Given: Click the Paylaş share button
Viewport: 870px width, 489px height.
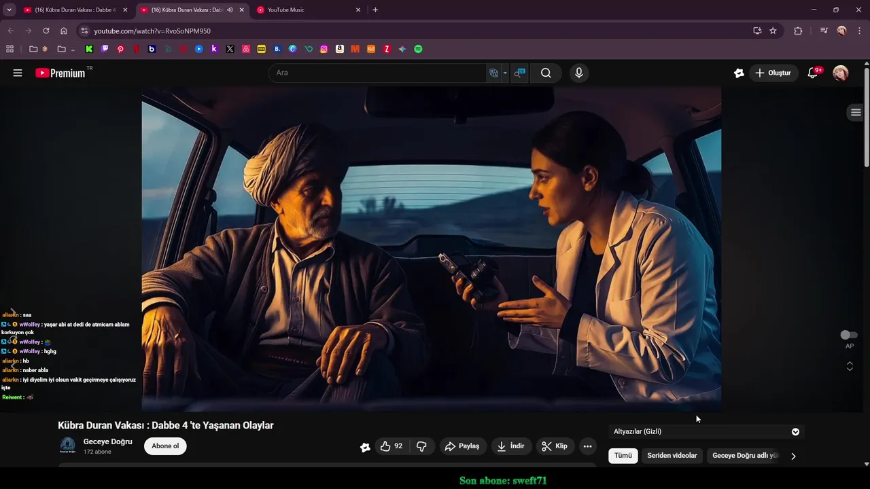Looking at the screenshot, I should [x=462, y=446].
